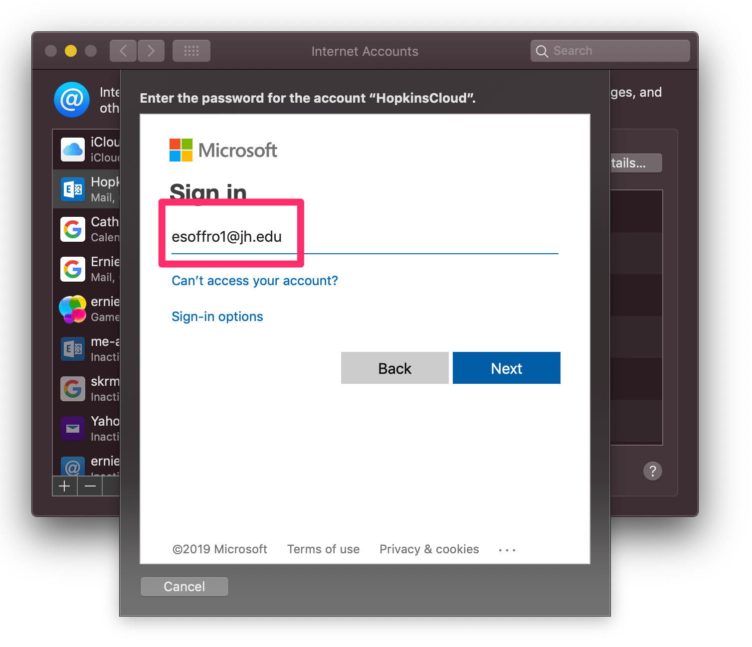The height and width of the screenshot is (647, 752).
Task: Click the Microsoft logo
Action: pos(223,150)
